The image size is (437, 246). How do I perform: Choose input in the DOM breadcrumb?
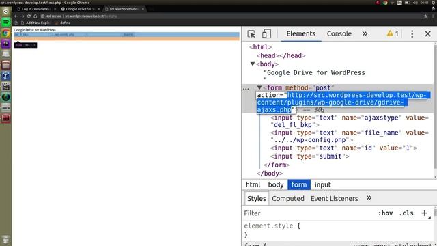coord(323,184)
